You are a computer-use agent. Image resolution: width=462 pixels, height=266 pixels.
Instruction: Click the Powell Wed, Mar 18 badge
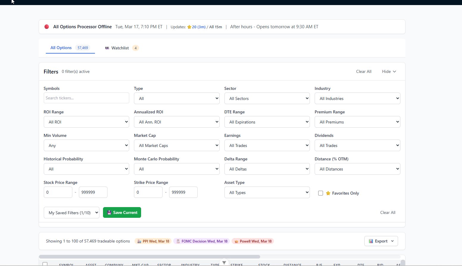click(253, 241)
